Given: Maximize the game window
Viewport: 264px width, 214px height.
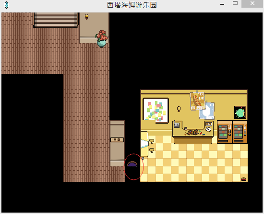Looking at the screenshot, I should [235, 3].
